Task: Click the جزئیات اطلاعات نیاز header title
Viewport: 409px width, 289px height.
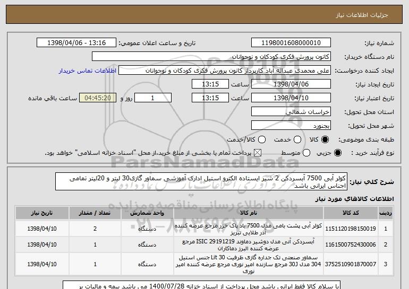Action: click(362, 15)
